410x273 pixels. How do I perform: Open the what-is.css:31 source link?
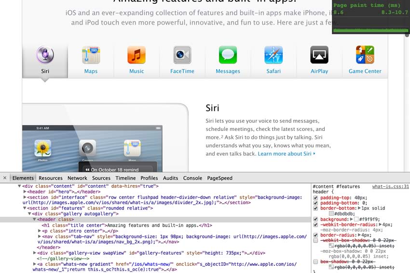point(390,186)
